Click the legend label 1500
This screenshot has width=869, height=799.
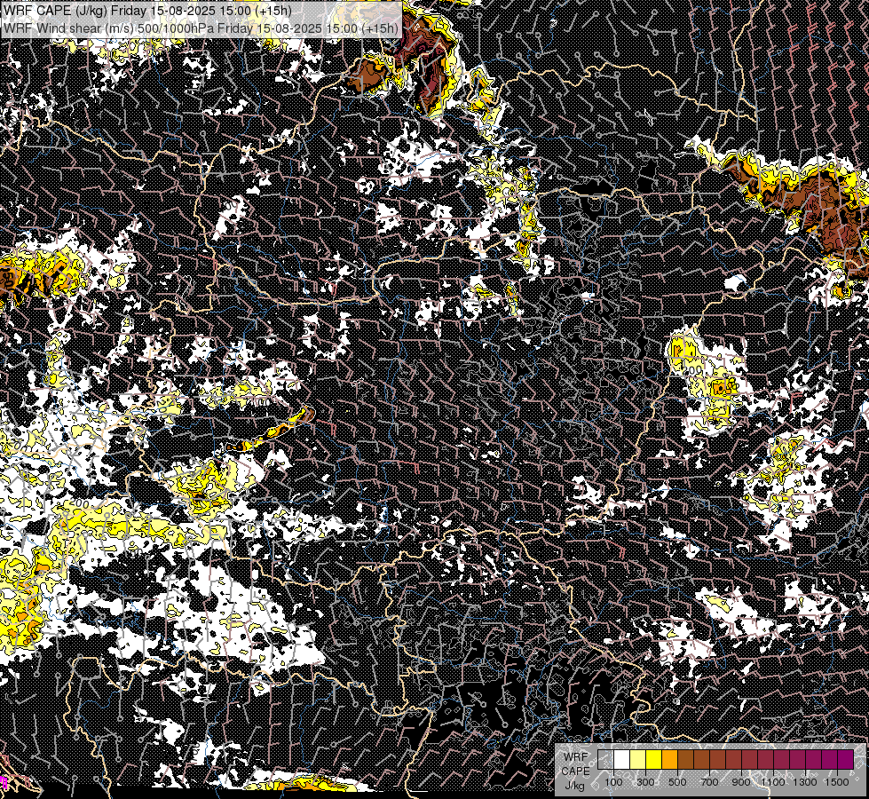coord(837,782)
